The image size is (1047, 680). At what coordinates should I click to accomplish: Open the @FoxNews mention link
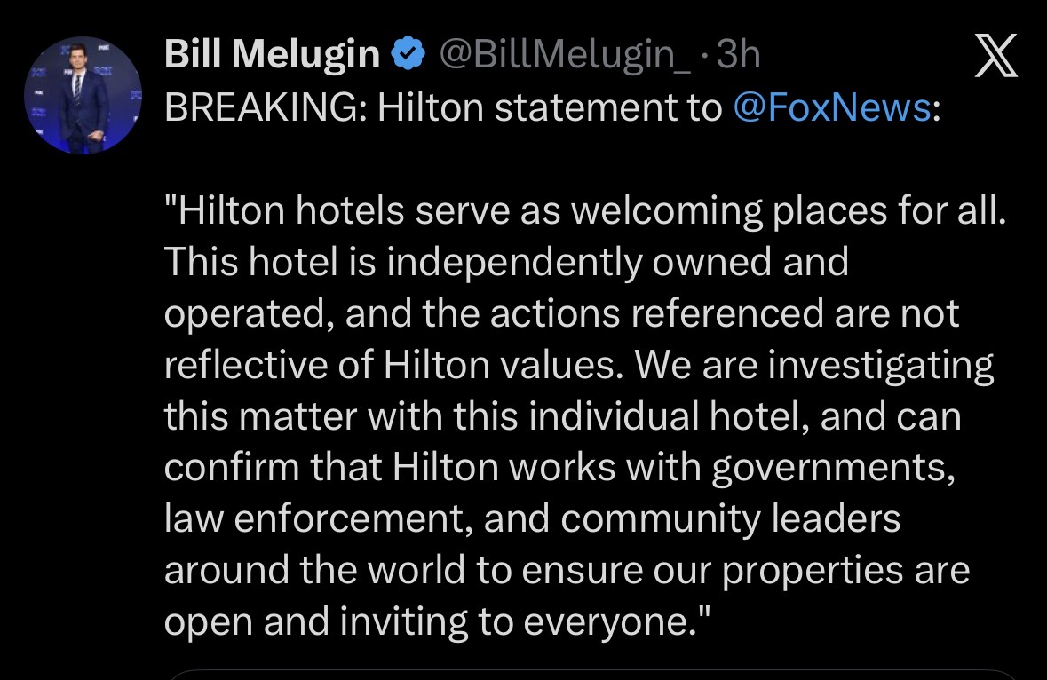pyautogui.click(x=832, y=108)
